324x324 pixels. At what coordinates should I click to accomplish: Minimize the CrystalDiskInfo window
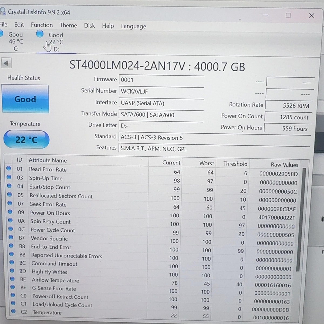click(265, 15)
